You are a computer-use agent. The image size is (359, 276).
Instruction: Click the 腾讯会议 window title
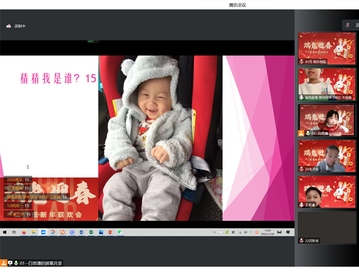tap(238, 5)
